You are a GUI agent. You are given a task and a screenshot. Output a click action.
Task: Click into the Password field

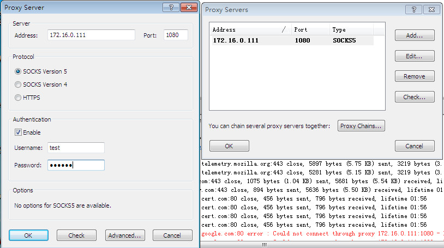pos(76,165)
